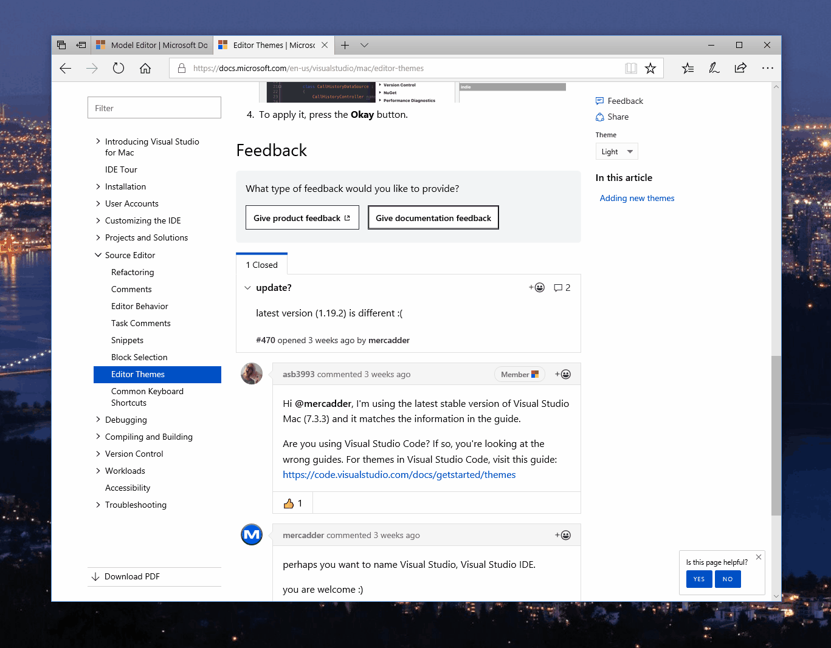Viewport: 831px width, 648px height.
Task: Click the browser Refresh icon
Action: tap(119, 69)
